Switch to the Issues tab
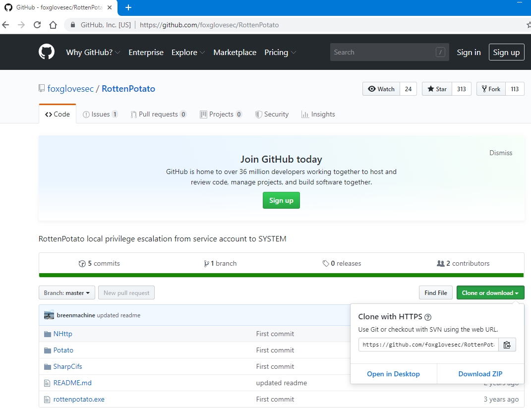Viewport: 531px width, 409px height. click(x=100, y=114)
